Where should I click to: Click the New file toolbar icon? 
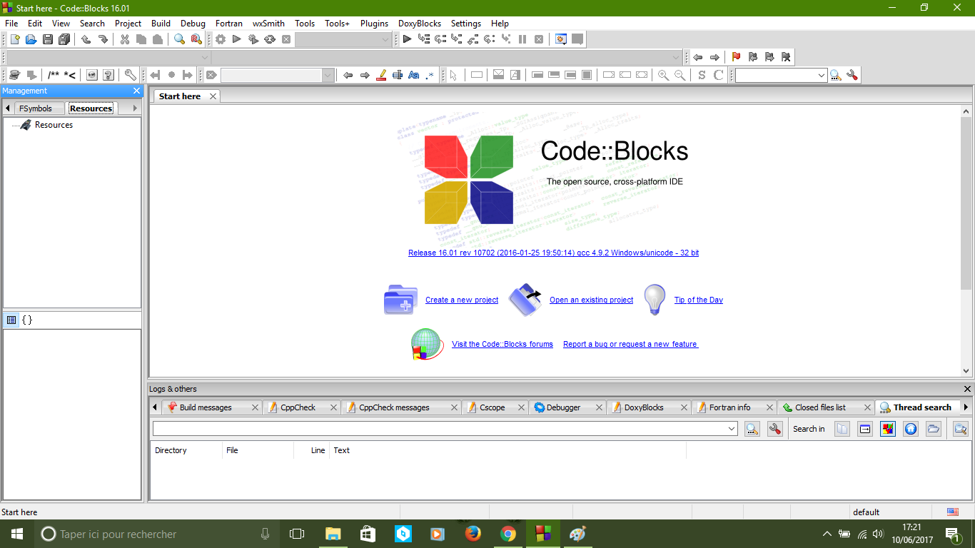(14, 39)
